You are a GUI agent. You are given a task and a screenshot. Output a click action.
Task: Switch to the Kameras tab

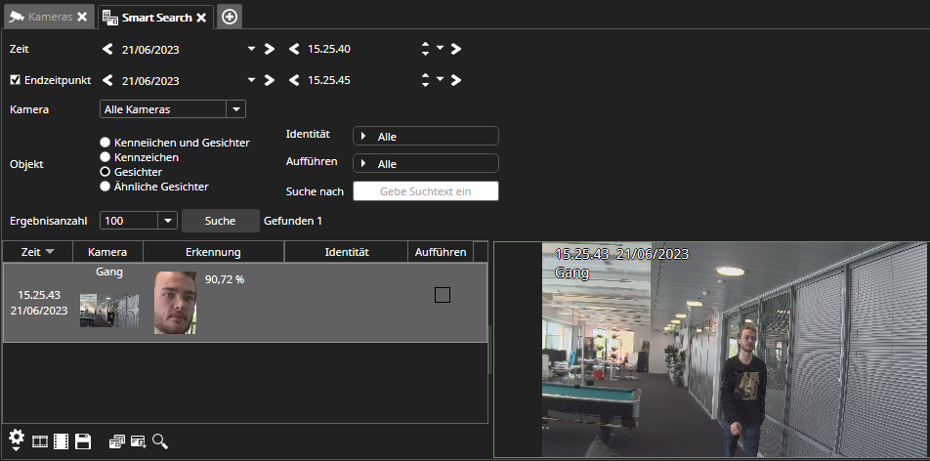(43, 17)
